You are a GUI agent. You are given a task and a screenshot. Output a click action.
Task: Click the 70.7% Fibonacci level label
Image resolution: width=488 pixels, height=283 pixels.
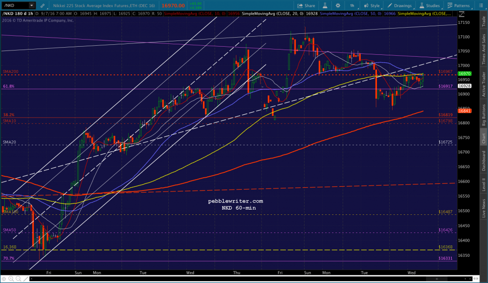[9, 258]
